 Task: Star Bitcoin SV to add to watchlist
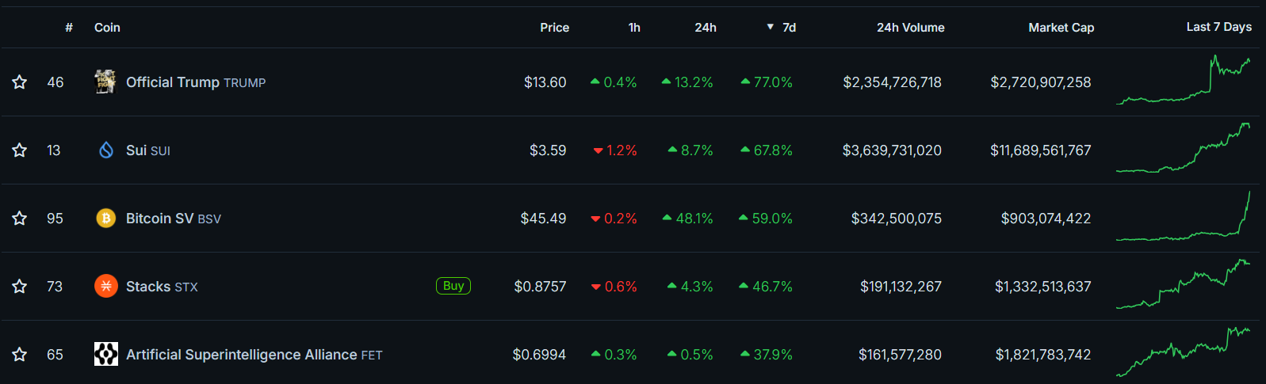click(x=20, y=219)
